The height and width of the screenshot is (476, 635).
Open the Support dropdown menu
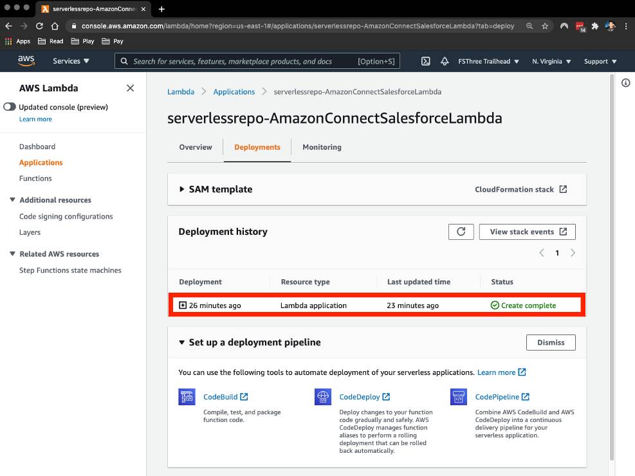600,62
